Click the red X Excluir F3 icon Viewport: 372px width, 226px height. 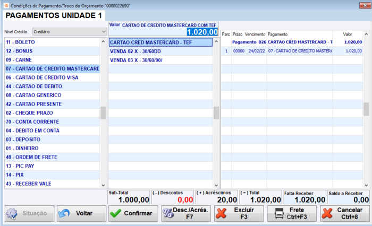coord(221,213)
